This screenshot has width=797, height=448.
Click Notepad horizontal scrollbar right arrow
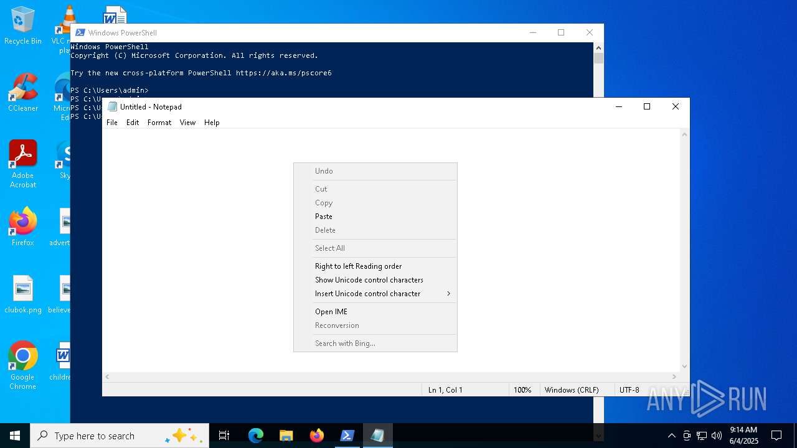tap(674, 377)
